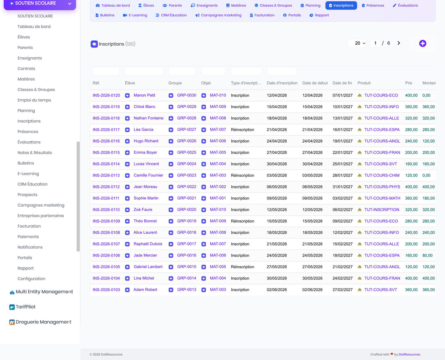Screen dimensions: 445x360
Task: Click the date 07/01/2027 in first row
Action: click(342, 95)
